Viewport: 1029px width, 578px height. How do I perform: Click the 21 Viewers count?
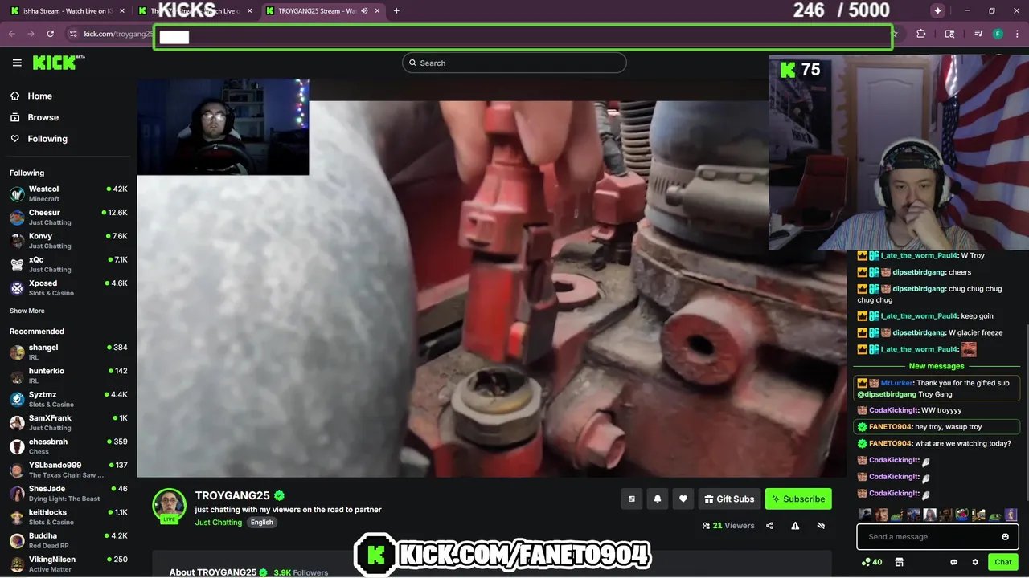(728, 526)
